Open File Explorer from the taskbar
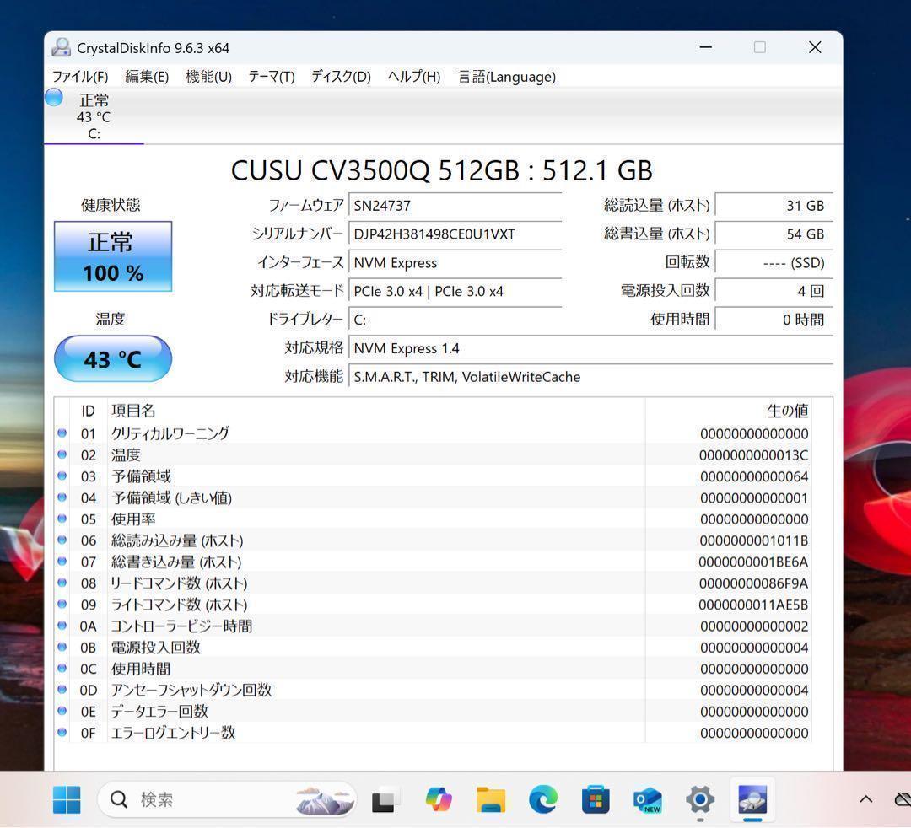This screenshot has width=911, height=828. coord(491,800)
